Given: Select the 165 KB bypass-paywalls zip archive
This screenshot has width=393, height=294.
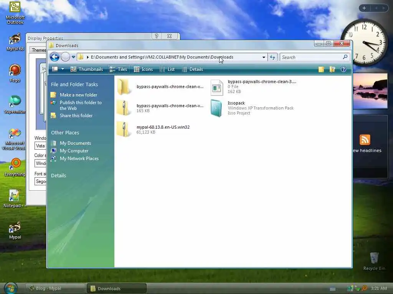Looking at the screenshot, I should pos(160,108).
